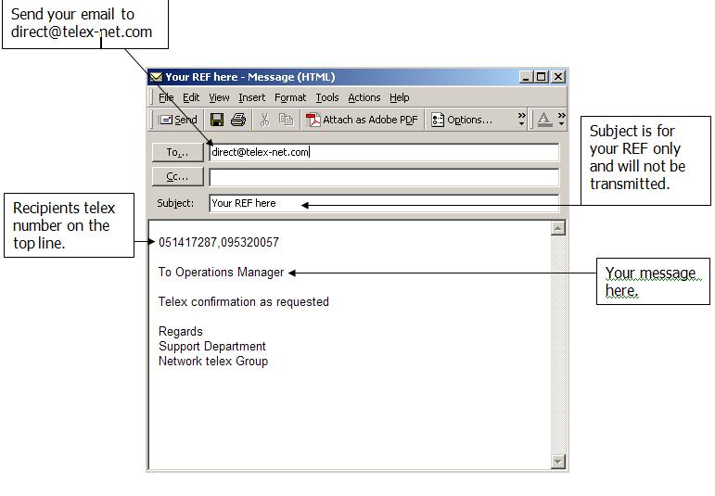Click the Copy icon in the toolbar
Viewport: 715px width, 496px height.
pyautogui.click(x=286, y=120)
